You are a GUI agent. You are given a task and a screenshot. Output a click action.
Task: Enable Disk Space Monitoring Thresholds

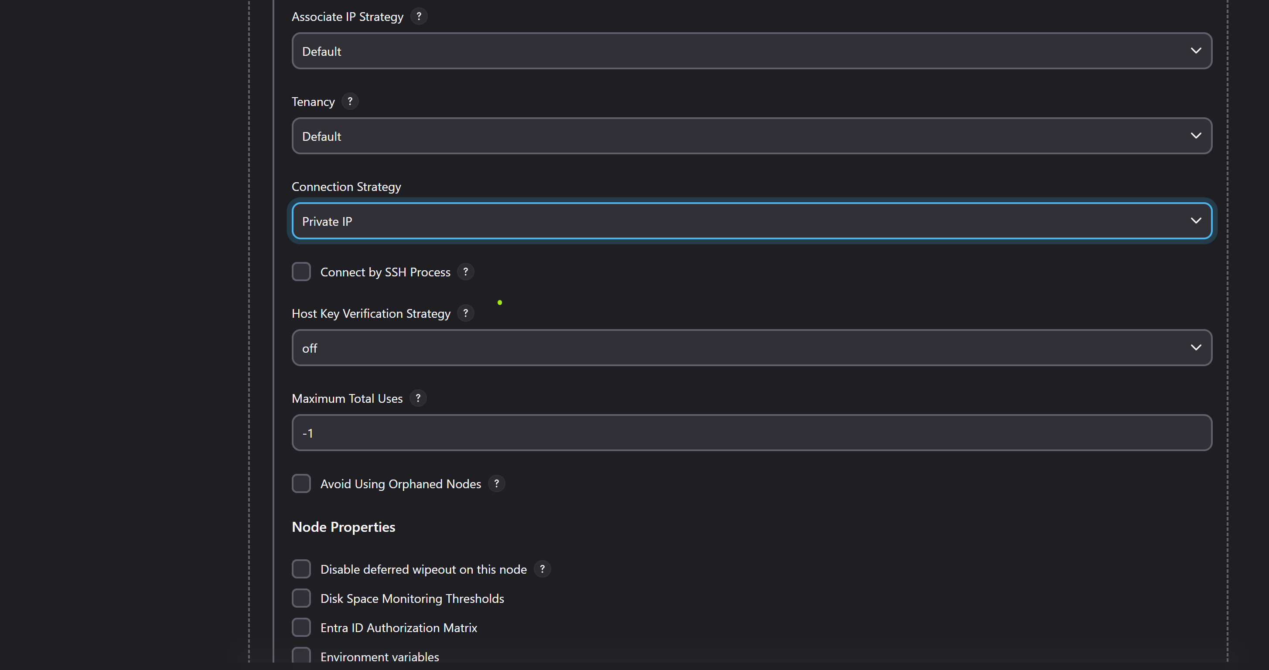point(301,598)
